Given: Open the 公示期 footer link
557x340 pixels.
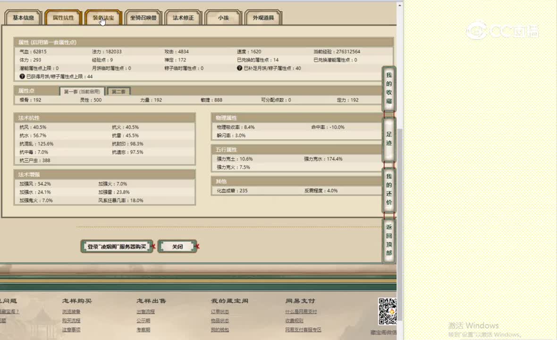Looking at the screenshot, I should coord(143,321).
